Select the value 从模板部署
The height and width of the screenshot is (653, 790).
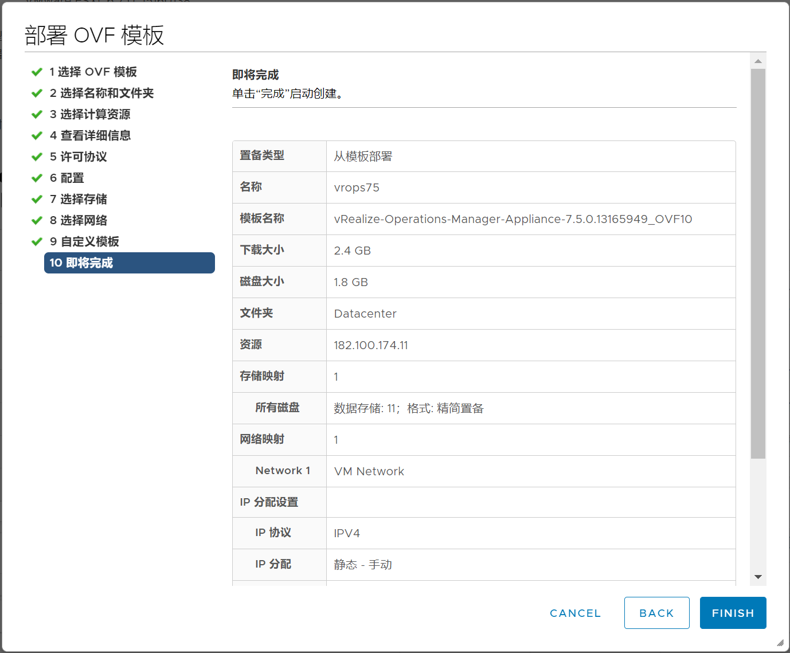point(363,156)
